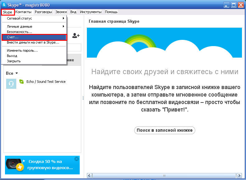Minimize the Skype window
This screenshot has height=180, width=246.
226,5
